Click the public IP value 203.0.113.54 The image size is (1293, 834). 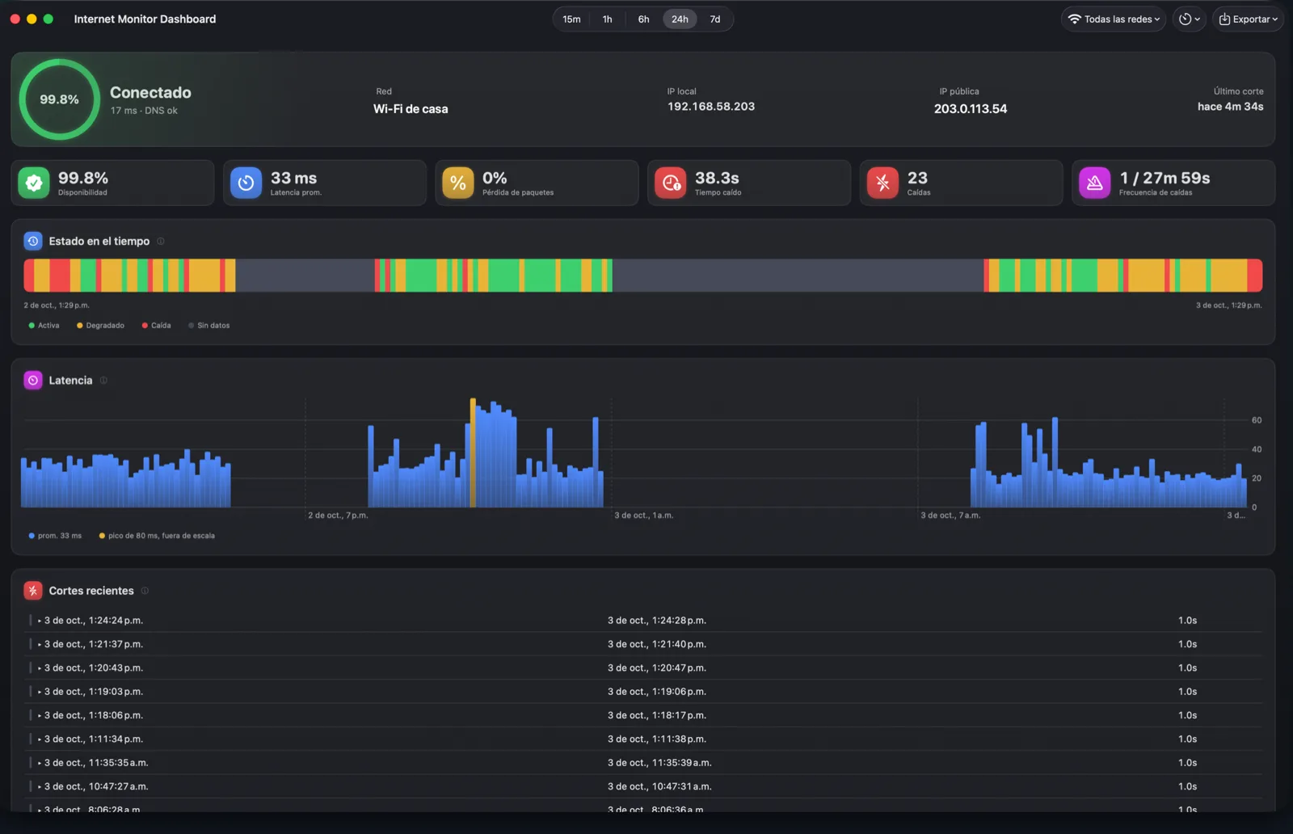(x=971, y=109)
